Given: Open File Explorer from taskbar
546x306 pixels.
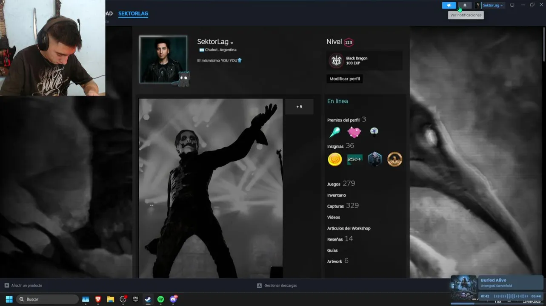Looking at the screenshot, I should [111, 299].
